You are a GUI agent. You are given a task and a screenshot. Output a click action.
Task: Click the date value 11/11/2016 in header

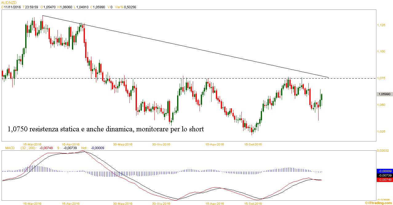(x=12, y=6)
